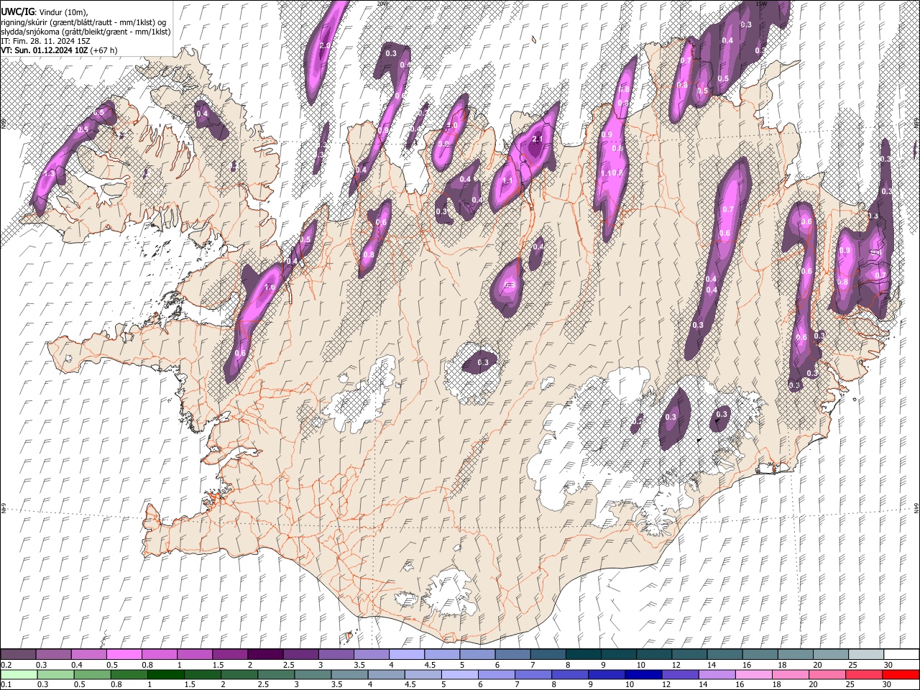Select the bottom-row legend swatch between 0.3 and 0.5
Screen dimensions: 920x690
[x=55, y=674]
